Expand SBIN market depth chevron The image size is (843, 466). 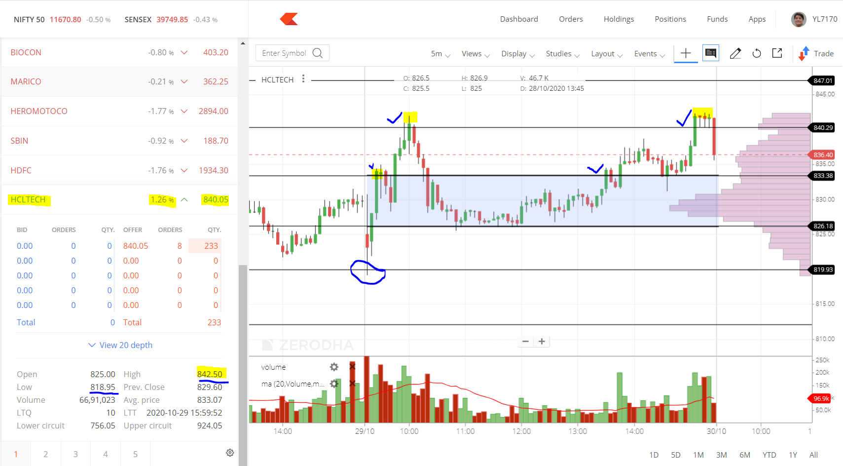point(184,141)
